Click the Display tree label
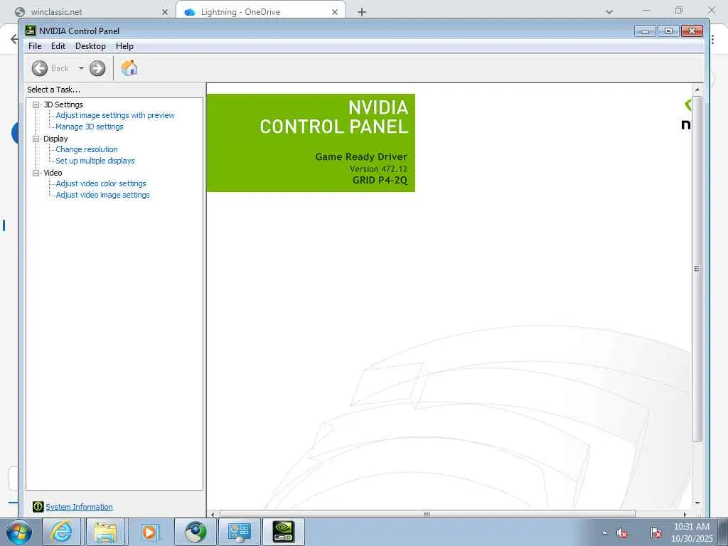Image resolution: width=728 pixels, height=546 pixels. (x=55, y=139)
